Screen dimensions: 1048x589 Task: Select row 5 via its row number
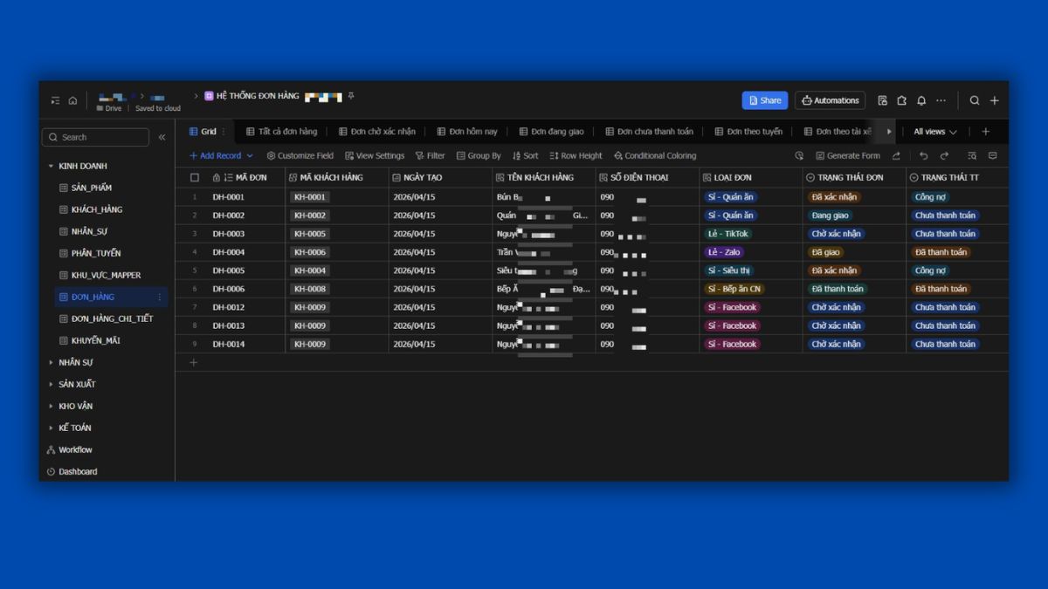coord(195,271)
